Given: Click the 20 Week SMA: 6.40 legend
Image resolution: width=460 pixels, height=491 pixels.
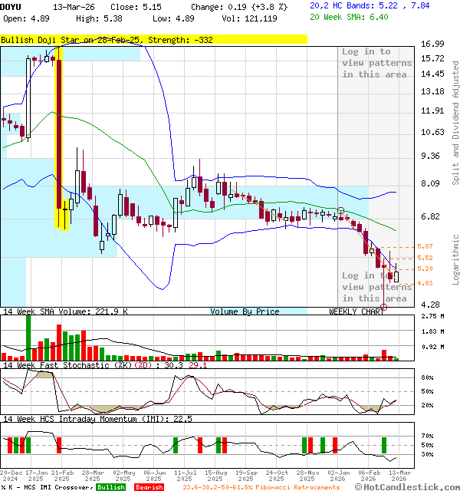Looking at the screenshot, I should [350, 18].
